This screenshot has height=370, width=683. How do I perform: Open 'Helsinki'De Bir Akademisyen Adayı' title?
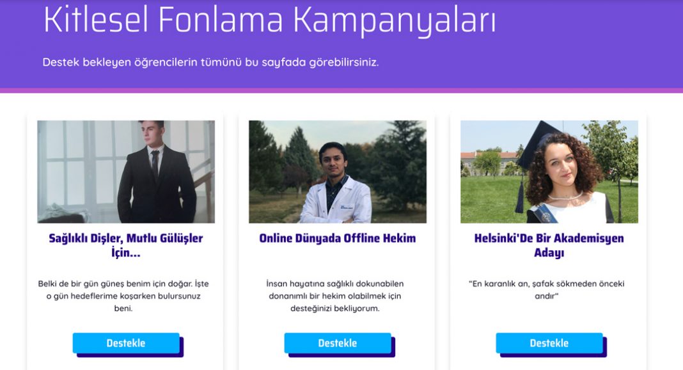[549, 245]
